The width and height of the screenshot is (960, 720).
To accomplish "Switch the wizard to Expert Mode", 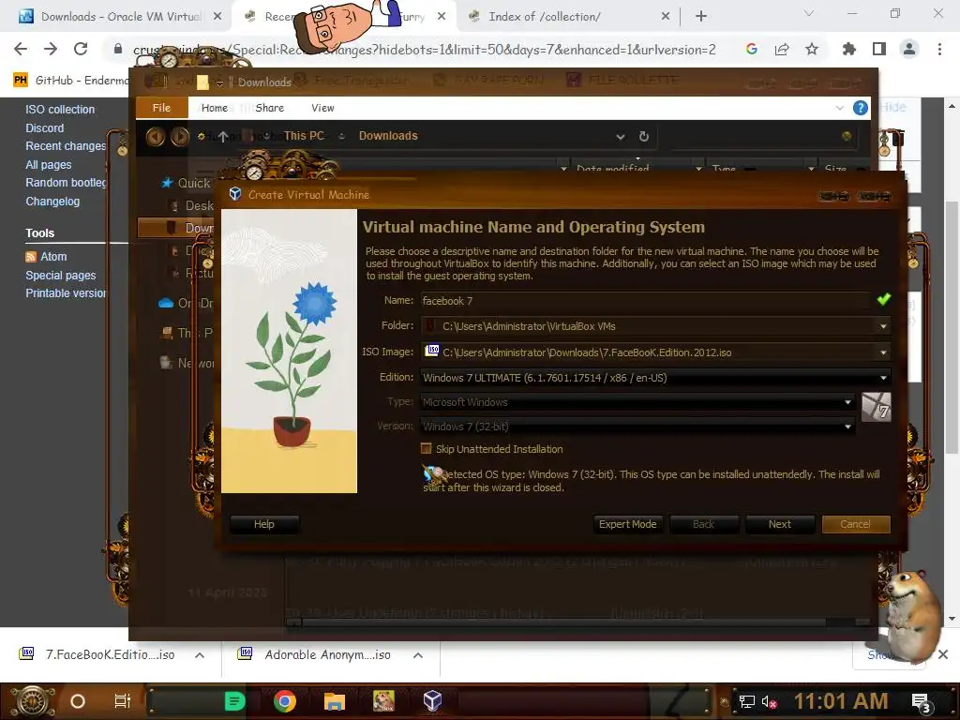I will coord(627,524).
